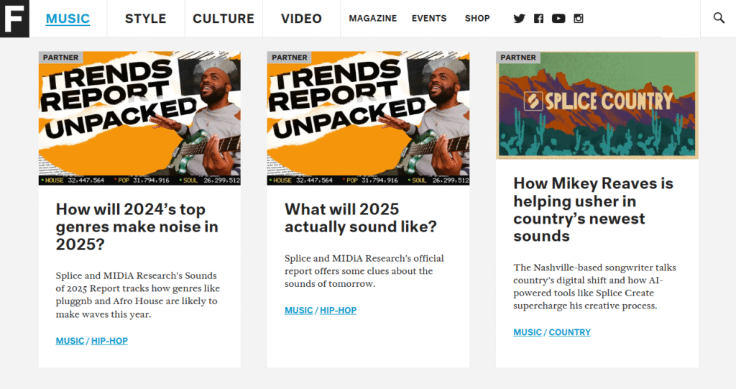Image resolution: width=736 pixels, height=389 pixels.
Task: Select the Video menu item
Action: pyautogui.click(x=301, y=18)
